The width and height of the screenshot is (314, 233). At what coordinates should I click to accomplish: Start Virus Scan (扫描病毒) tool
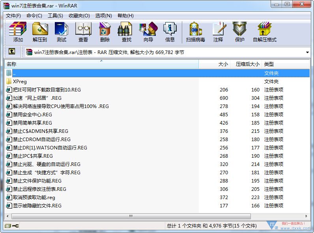click(195, 32)
